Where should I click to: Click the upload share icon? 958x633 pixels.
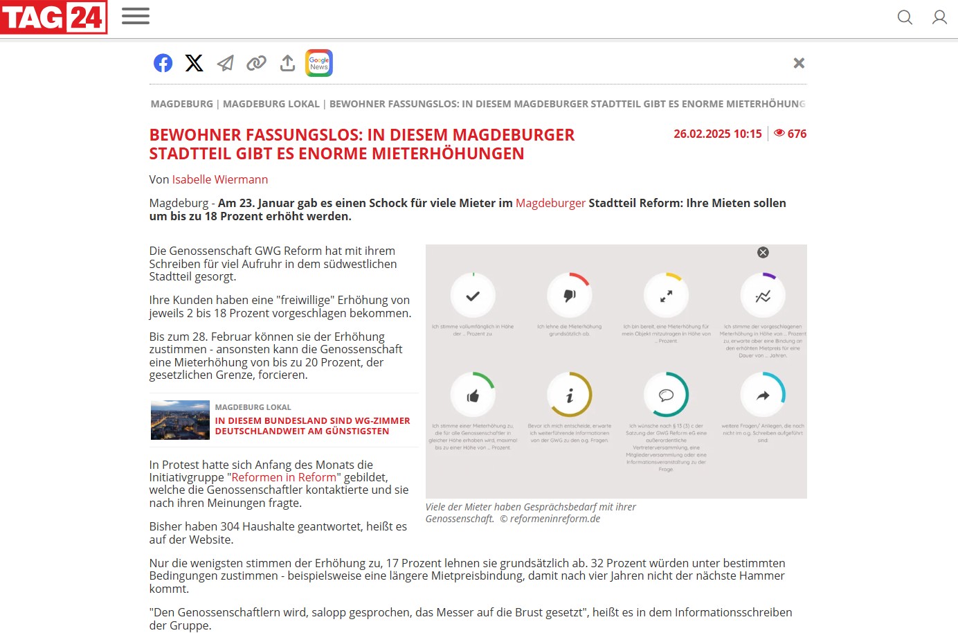(287, 63)
